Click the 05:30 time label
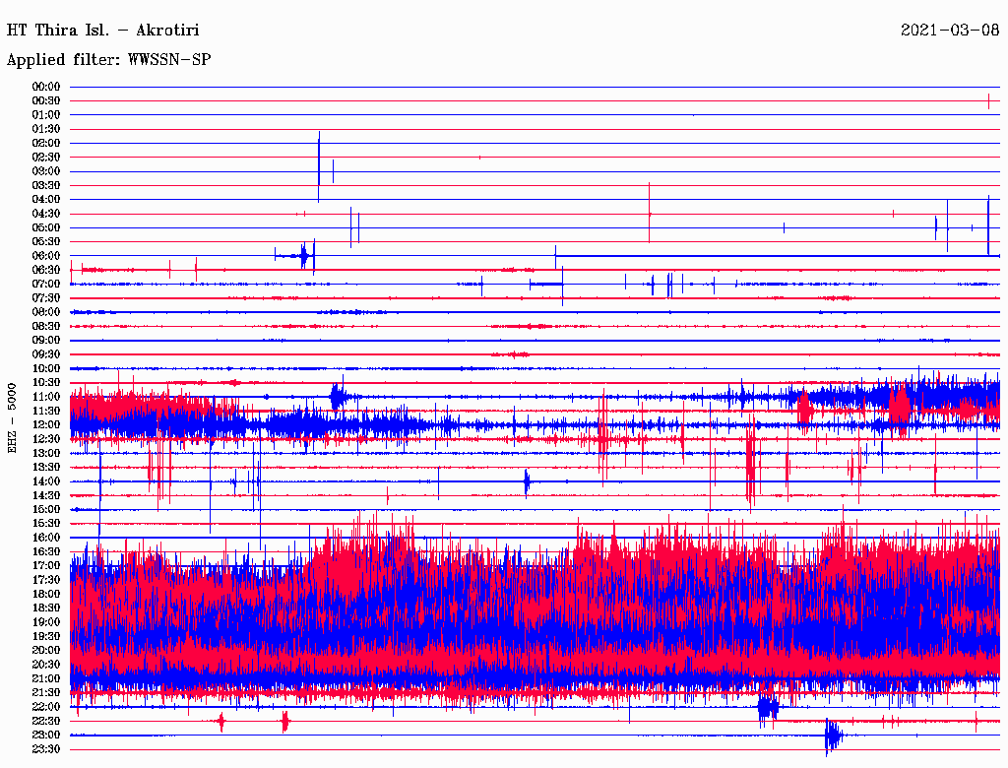1008x768 pixels. (46, 242)
